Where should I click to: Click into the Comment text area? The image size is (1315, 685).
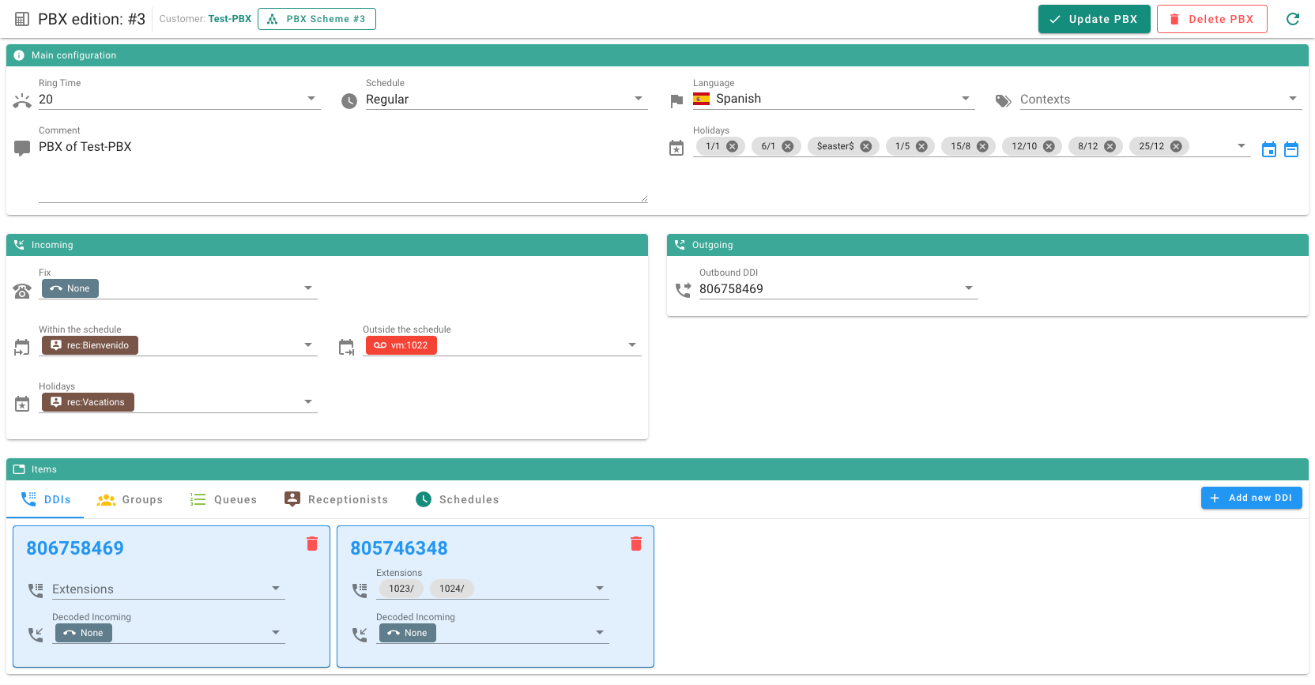[x=343, y=170]
